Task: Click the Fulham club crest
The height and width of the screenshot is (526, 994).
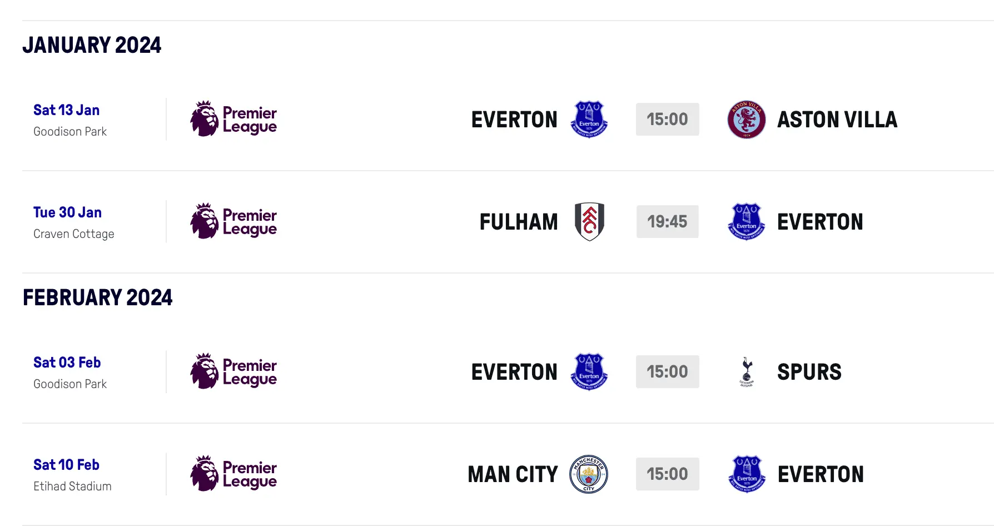Action: pos(589,221)
